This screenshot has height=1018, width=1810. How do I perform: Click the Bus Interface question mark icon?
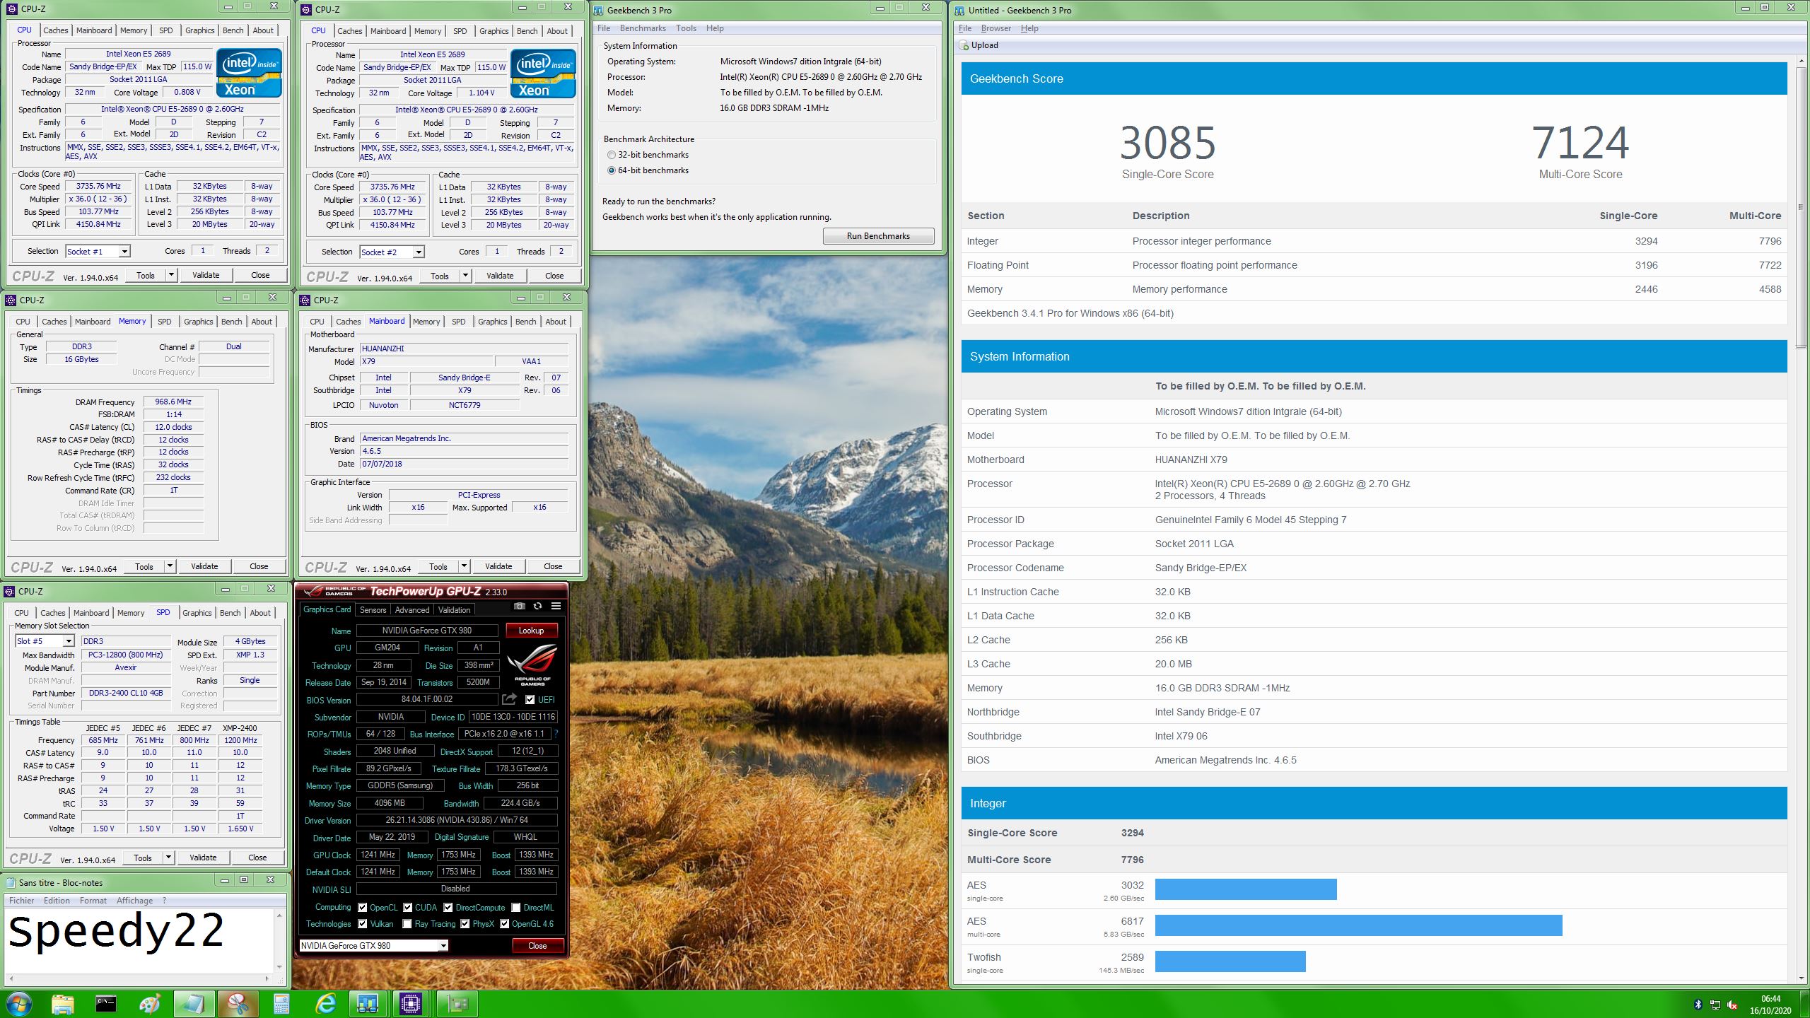tap(556, 734)
